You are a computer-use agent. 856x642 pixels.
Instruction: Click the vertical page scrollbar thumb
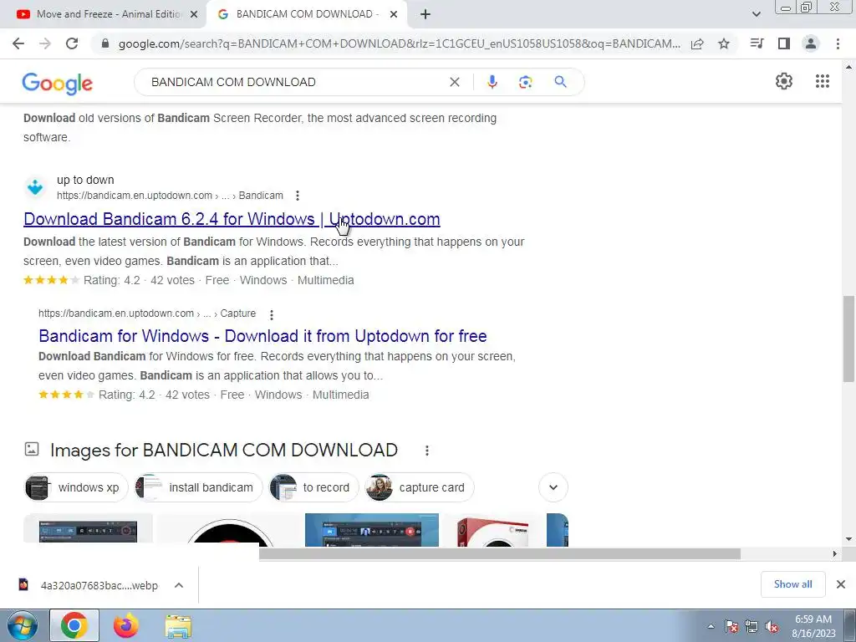pos(848,339)
